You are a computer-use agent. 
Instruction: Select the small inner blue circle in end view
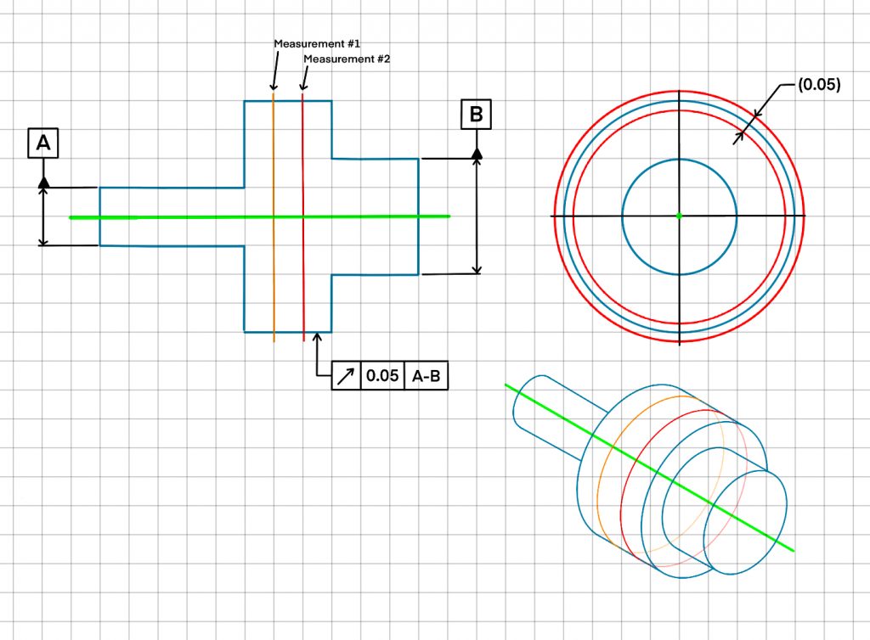pyautogui.click(x=623, y=216)
